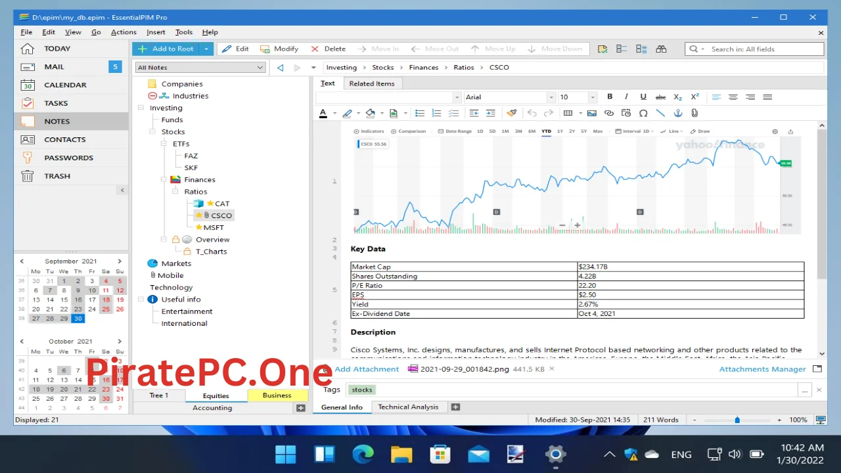Align text left
Image resolution: width=841 pixels, height=473 pixels.
click(716, 97)
